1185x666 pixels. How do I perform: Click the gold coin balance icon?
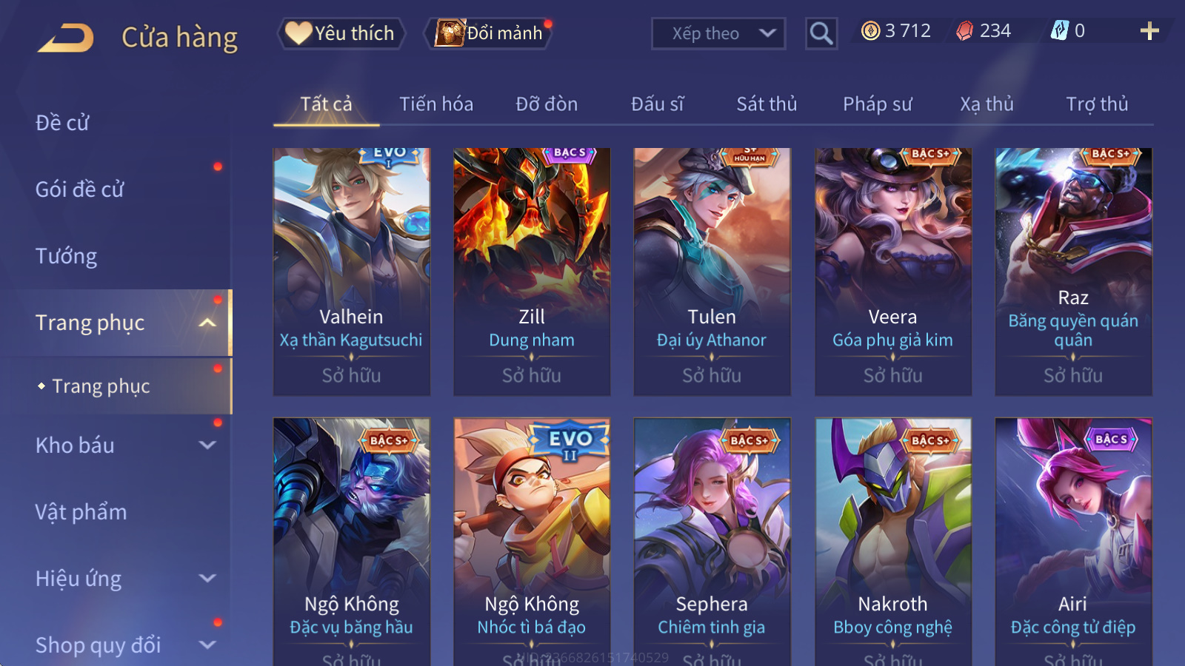[x=870, y=31]
